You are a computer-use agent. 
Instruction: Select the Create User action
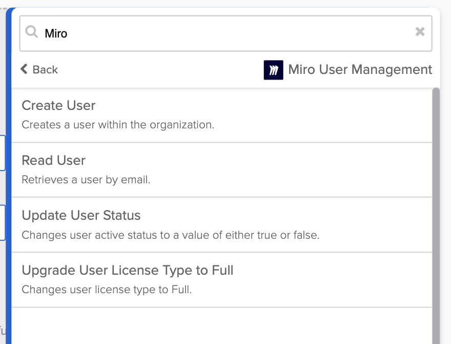pyautogui.click(x=58, y=106)
